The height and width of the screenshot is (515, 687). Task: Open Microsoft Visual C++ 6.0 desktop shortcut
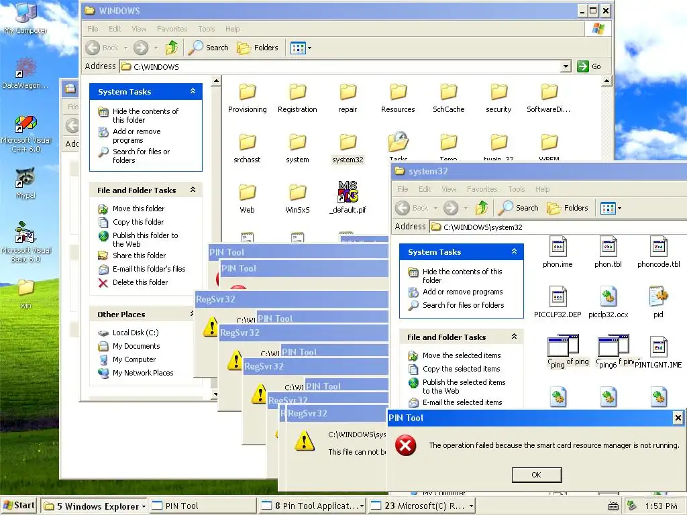pyautogui.click(x=26, y=123)
